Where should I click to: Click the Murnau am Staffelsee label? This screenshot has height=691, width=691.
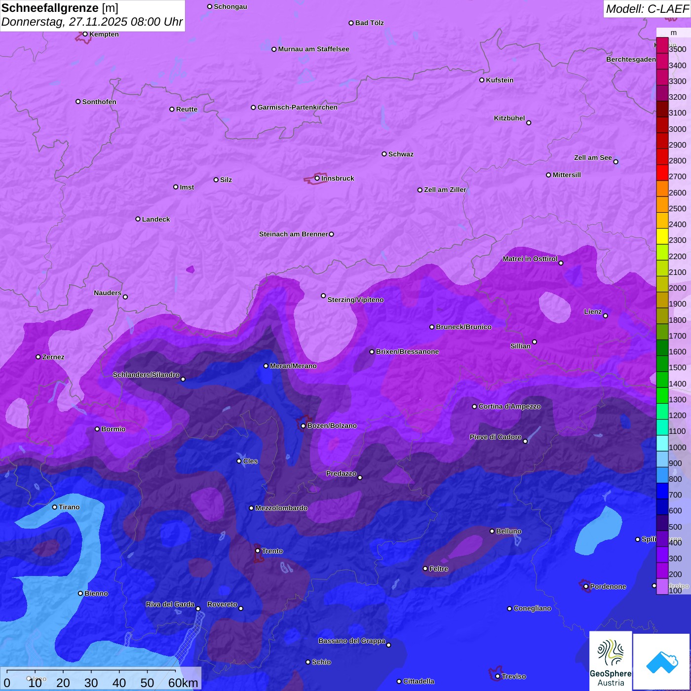(314, 49)
